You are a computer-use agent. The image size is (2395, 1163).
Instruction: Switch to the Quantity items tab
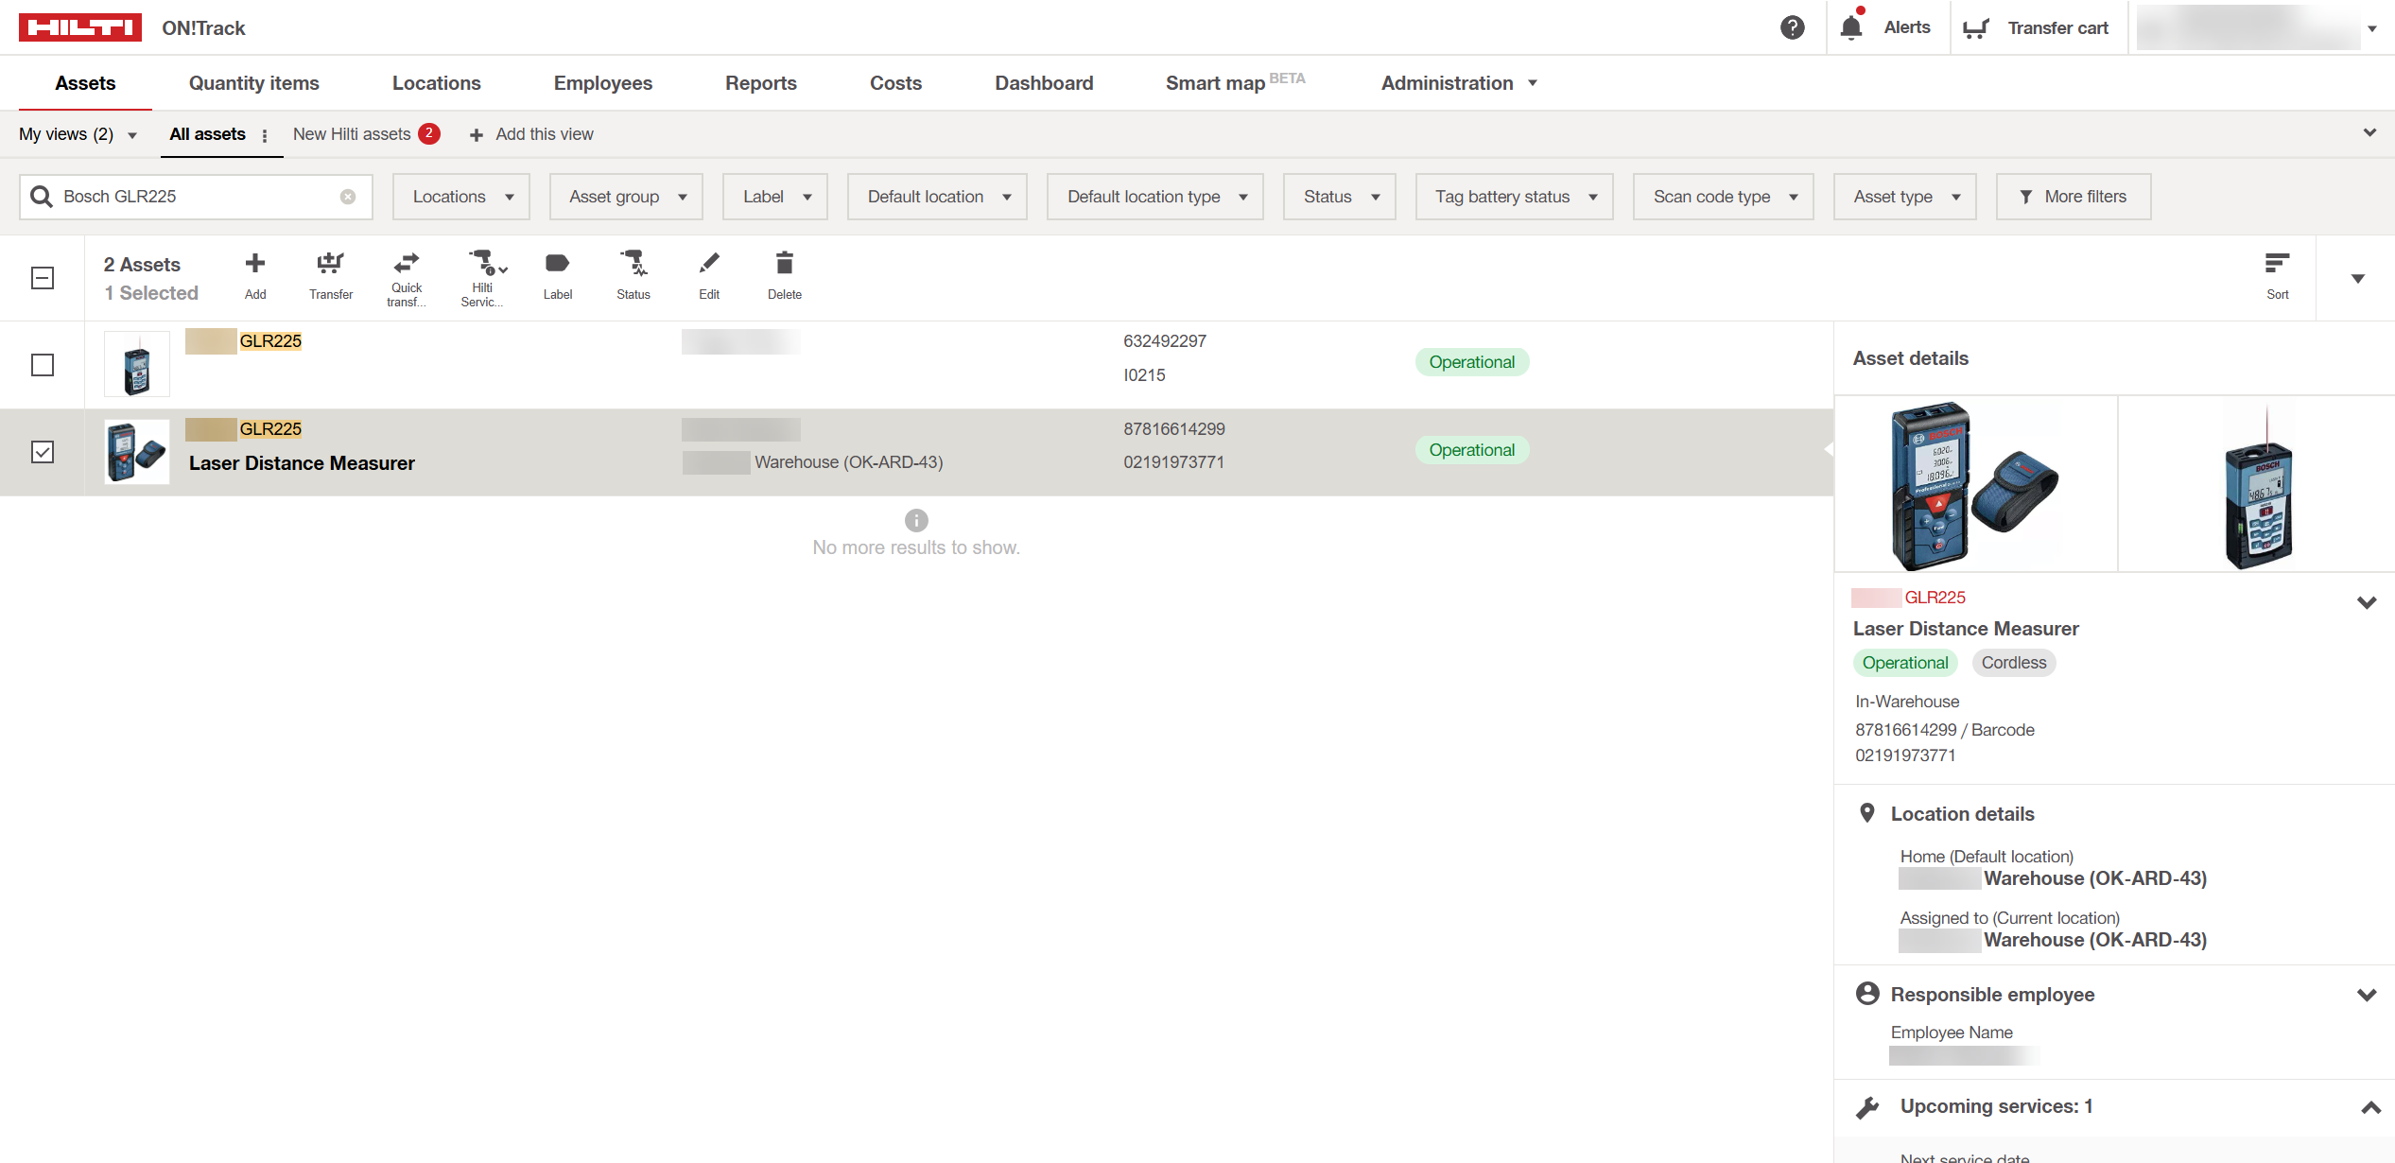(x=254, y=83)
